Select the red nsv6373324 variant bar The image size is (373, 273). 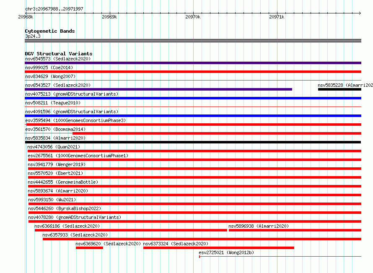click(x=219, y=248)
